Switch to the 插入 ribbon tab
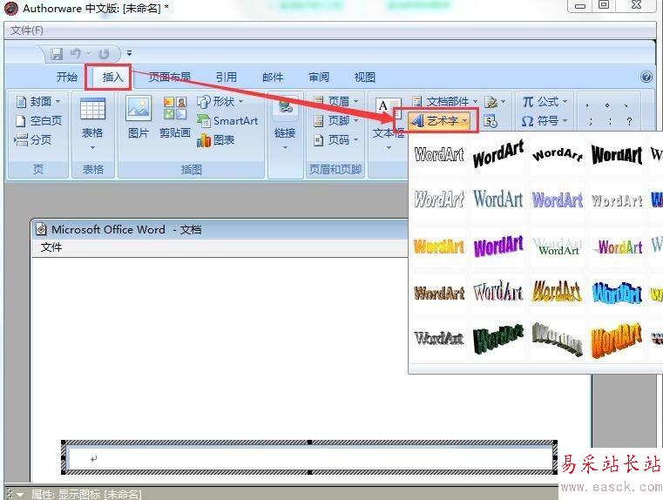 pyautogui.click(x=112, y=77)
